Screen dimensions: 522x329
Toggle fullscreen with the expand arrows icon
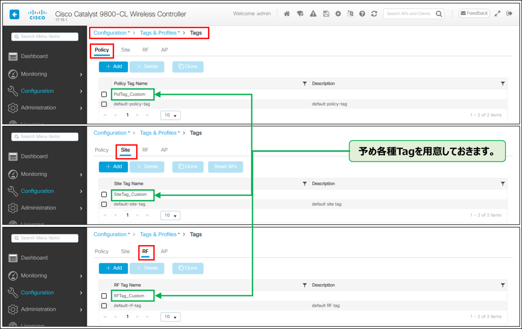click(498, 13)
